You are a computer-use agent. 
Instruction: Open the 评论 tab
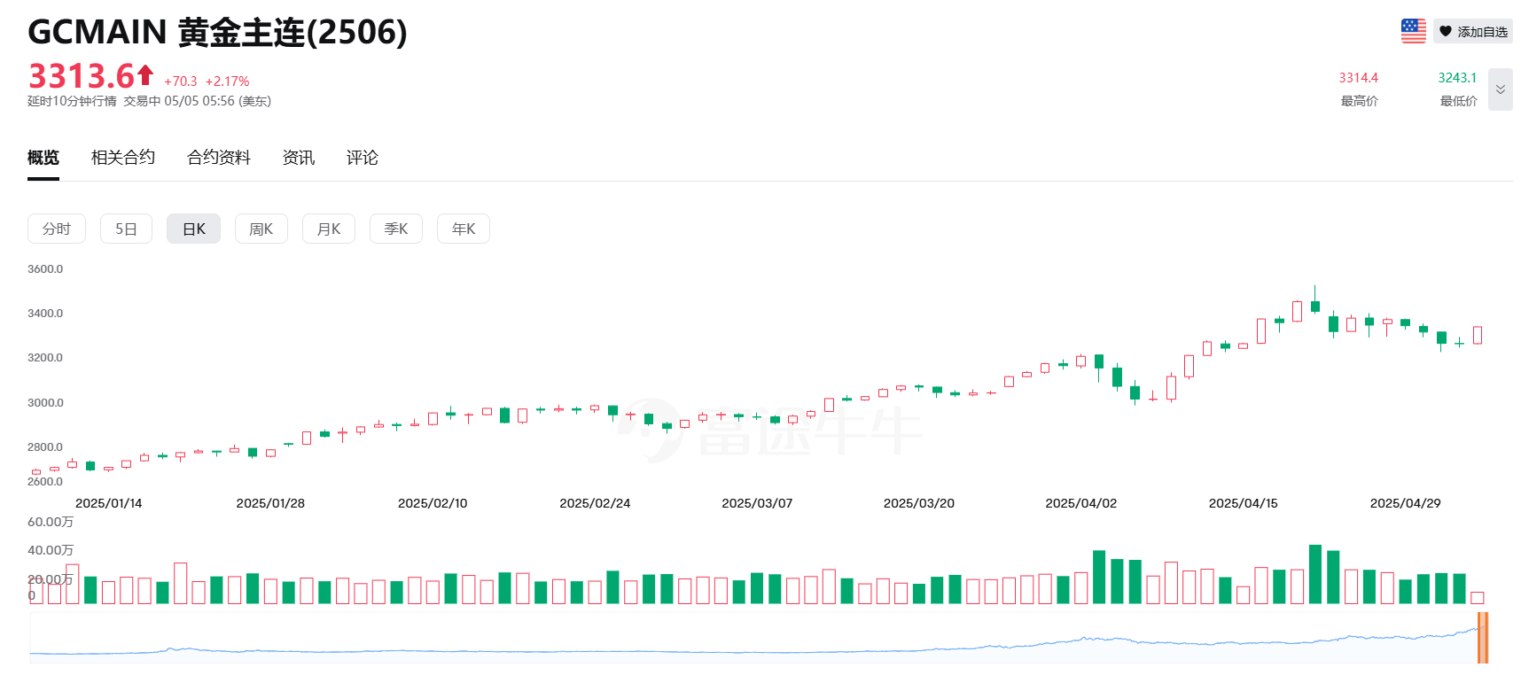click(363, 158)
